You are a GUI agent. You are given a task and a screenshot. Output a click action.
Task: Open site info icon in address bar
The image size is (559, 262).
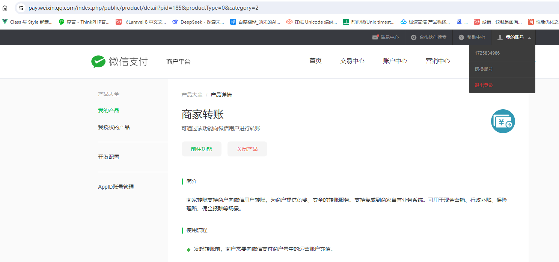(x=21, y=8)
